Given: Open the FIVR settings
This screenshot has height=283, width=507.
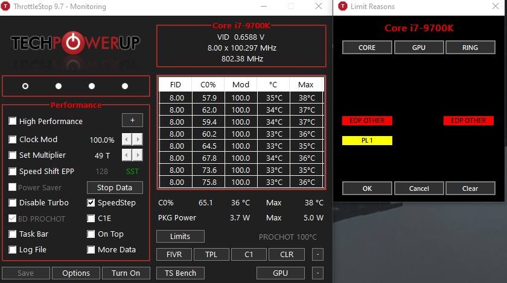Looking at the screenshot, I should click(x=174, y=254).
